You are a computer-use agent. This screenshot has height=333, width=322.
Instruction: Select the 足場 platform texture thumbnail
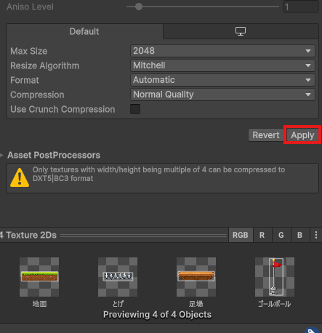point(196,277)
